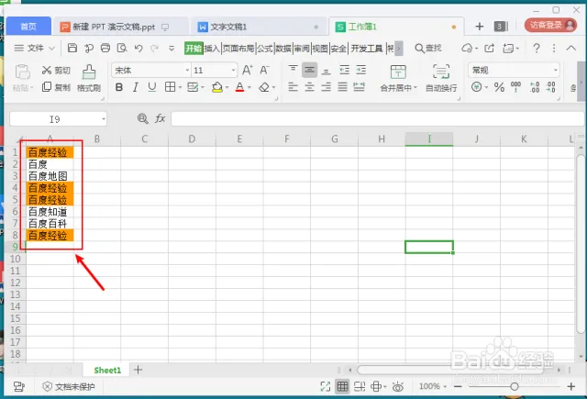Toggle underline formatting
This screenshot has width=587, height=399.
[x=151, y=87]
